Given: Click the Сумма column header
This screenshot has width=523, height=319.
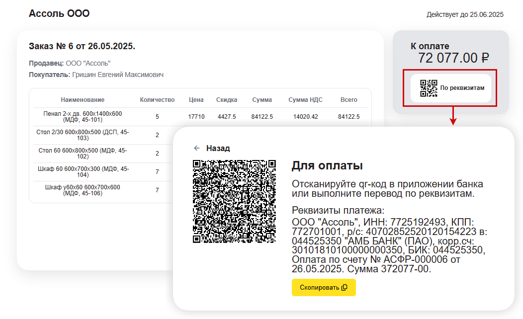Looking at the screenshot, I should click(262, 100).
